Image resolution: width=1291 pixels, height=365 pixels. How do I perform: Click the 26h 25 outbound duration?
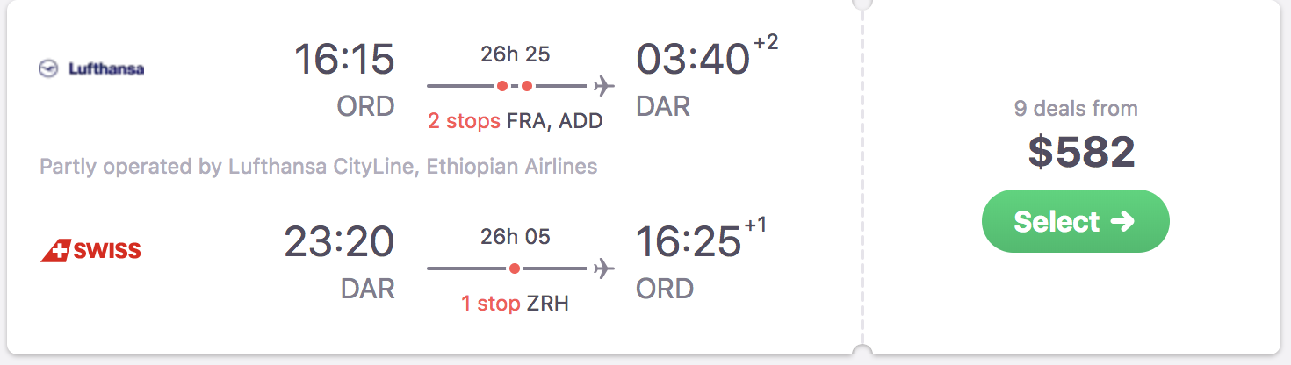515,54
